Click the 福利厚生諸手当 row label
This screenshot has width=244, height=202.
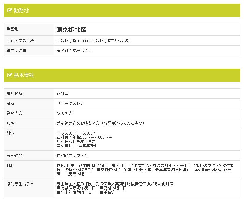[20, 184]
